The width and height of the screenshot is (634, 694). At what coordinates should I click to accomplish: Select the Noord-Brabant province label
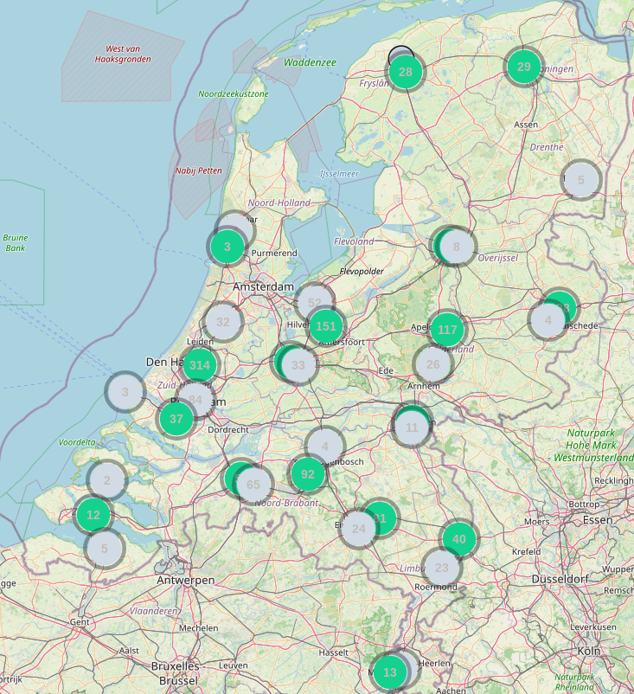[x=286, y=503]
